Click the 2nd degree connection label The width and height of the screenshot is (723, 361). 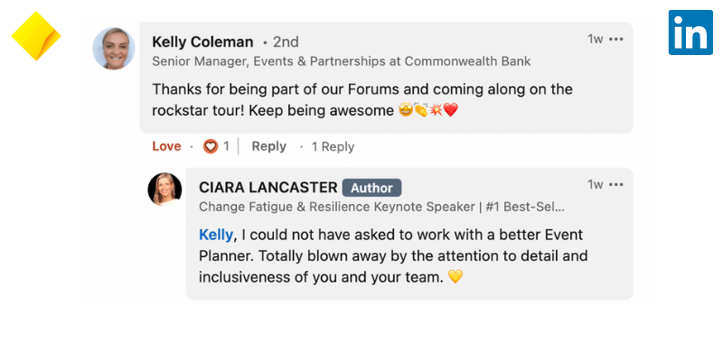click(x=285, y=42)
